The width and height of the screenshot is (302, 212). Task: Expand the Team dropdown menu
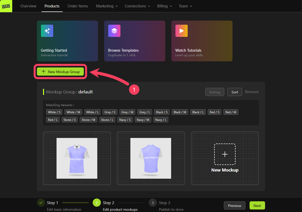(x=185, y=6)
